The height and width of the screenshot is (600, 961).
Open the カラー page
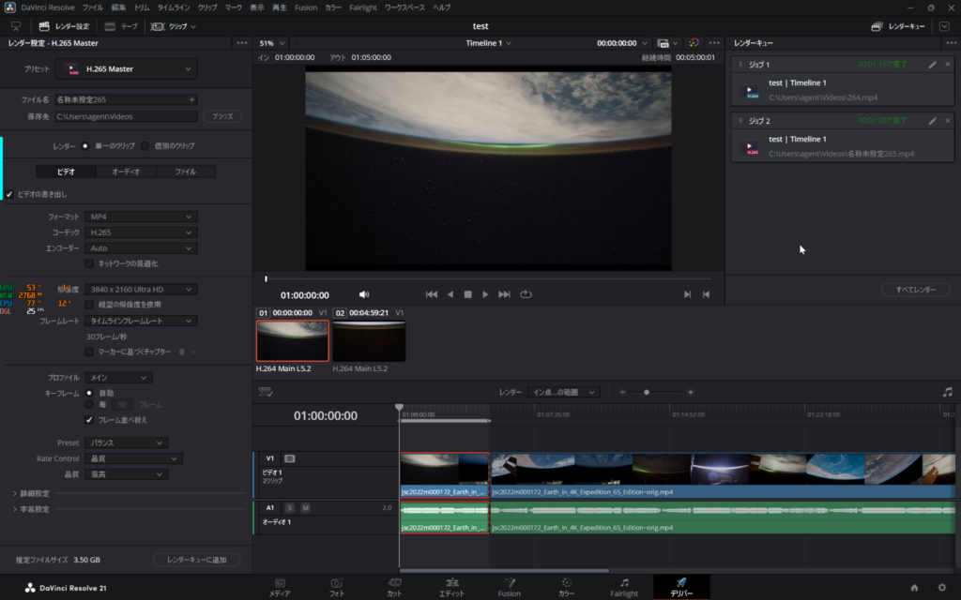566,587
